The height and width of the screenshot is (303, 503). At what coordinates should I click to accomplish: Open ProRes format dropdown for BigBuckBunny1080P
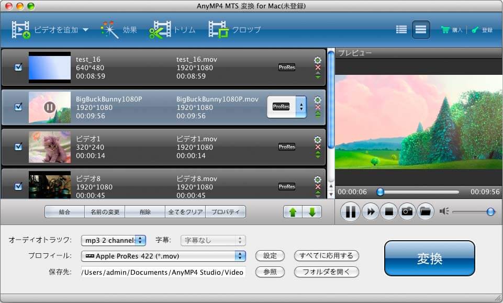[x=301, y=107]
